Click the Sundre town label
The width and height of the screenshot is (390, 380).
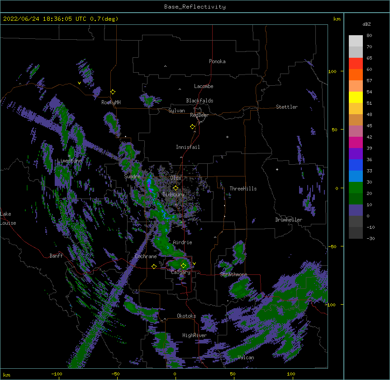tap(132, 176)
